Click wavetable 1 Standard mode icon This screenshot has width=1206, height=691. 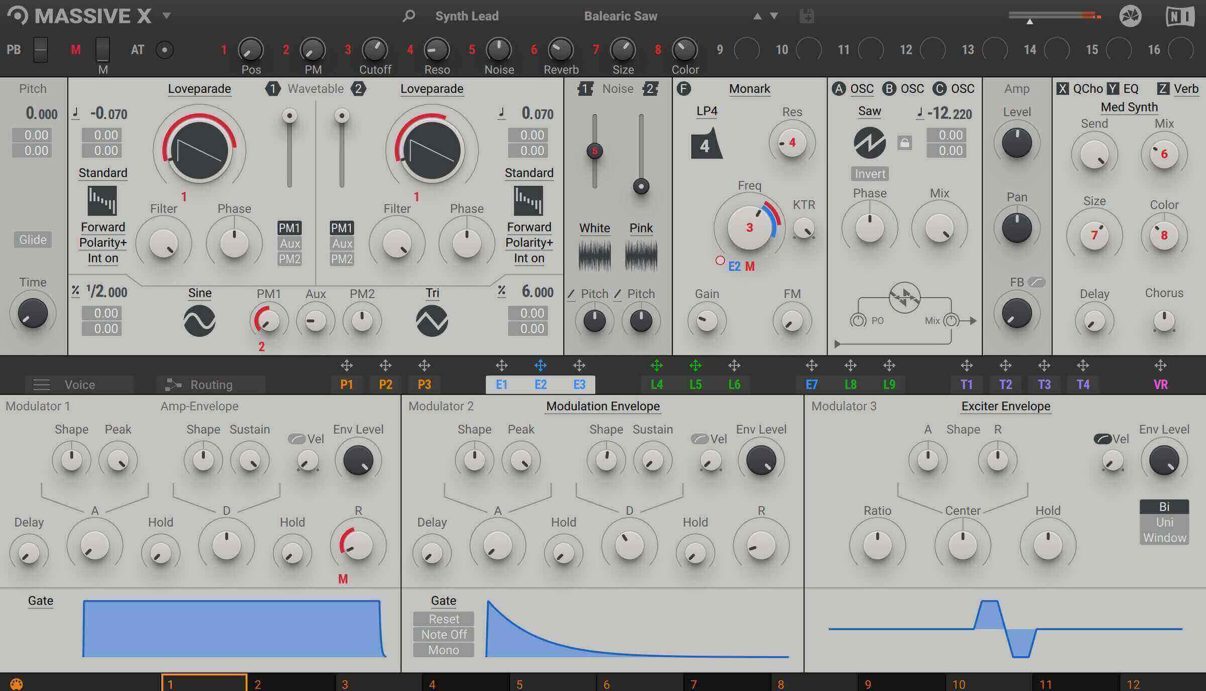[x=103, y=200]
